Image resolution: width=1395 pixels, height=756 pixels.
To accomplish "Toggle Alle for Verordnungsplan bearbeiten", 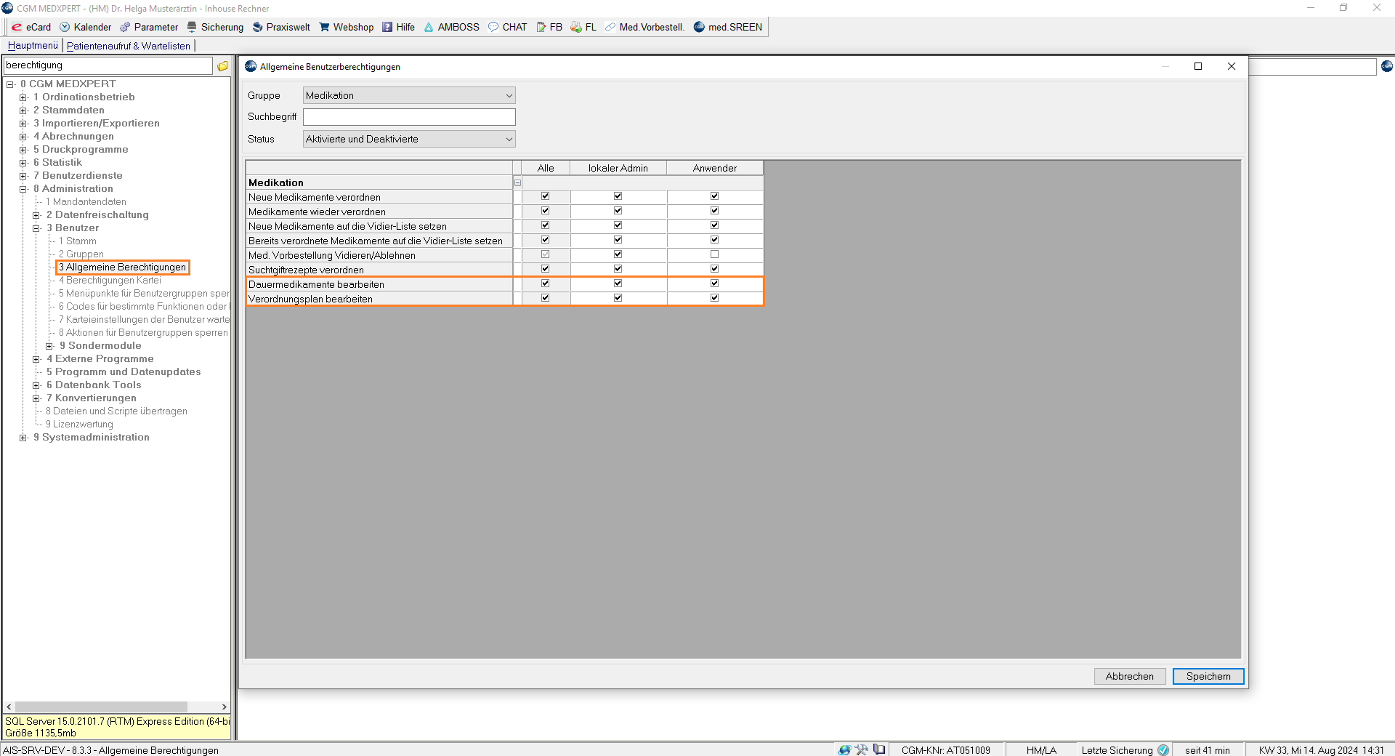I will (545, 298).
